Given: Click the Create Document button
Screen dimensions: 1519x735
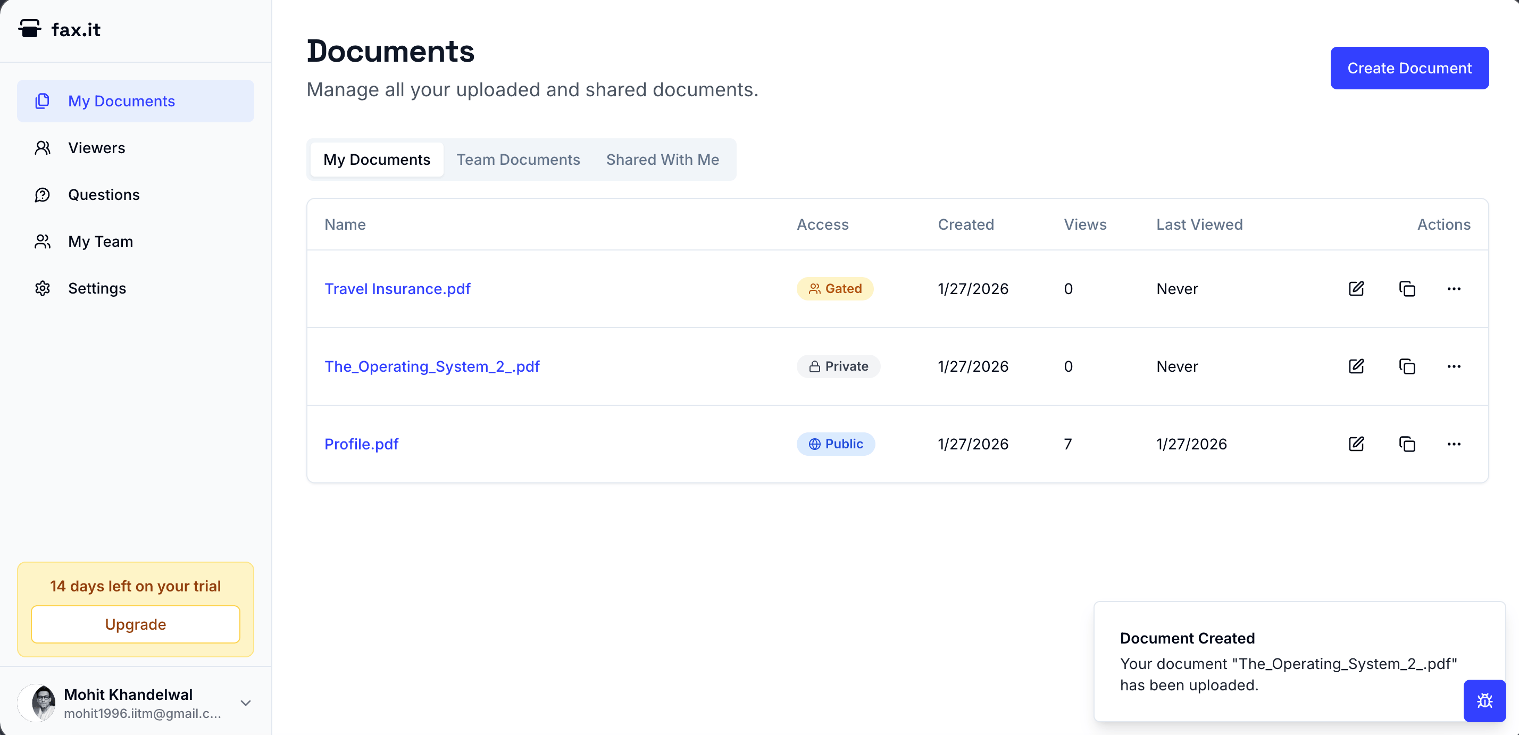Looking at the screenshot, I should 1409,69.
